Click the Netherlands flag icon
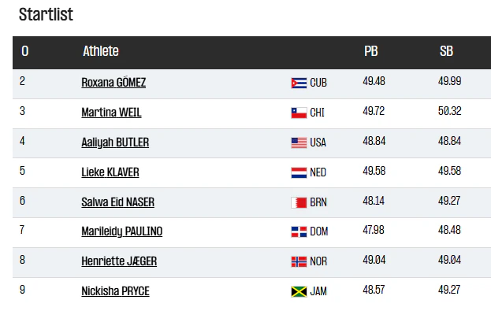 (299, 172)
